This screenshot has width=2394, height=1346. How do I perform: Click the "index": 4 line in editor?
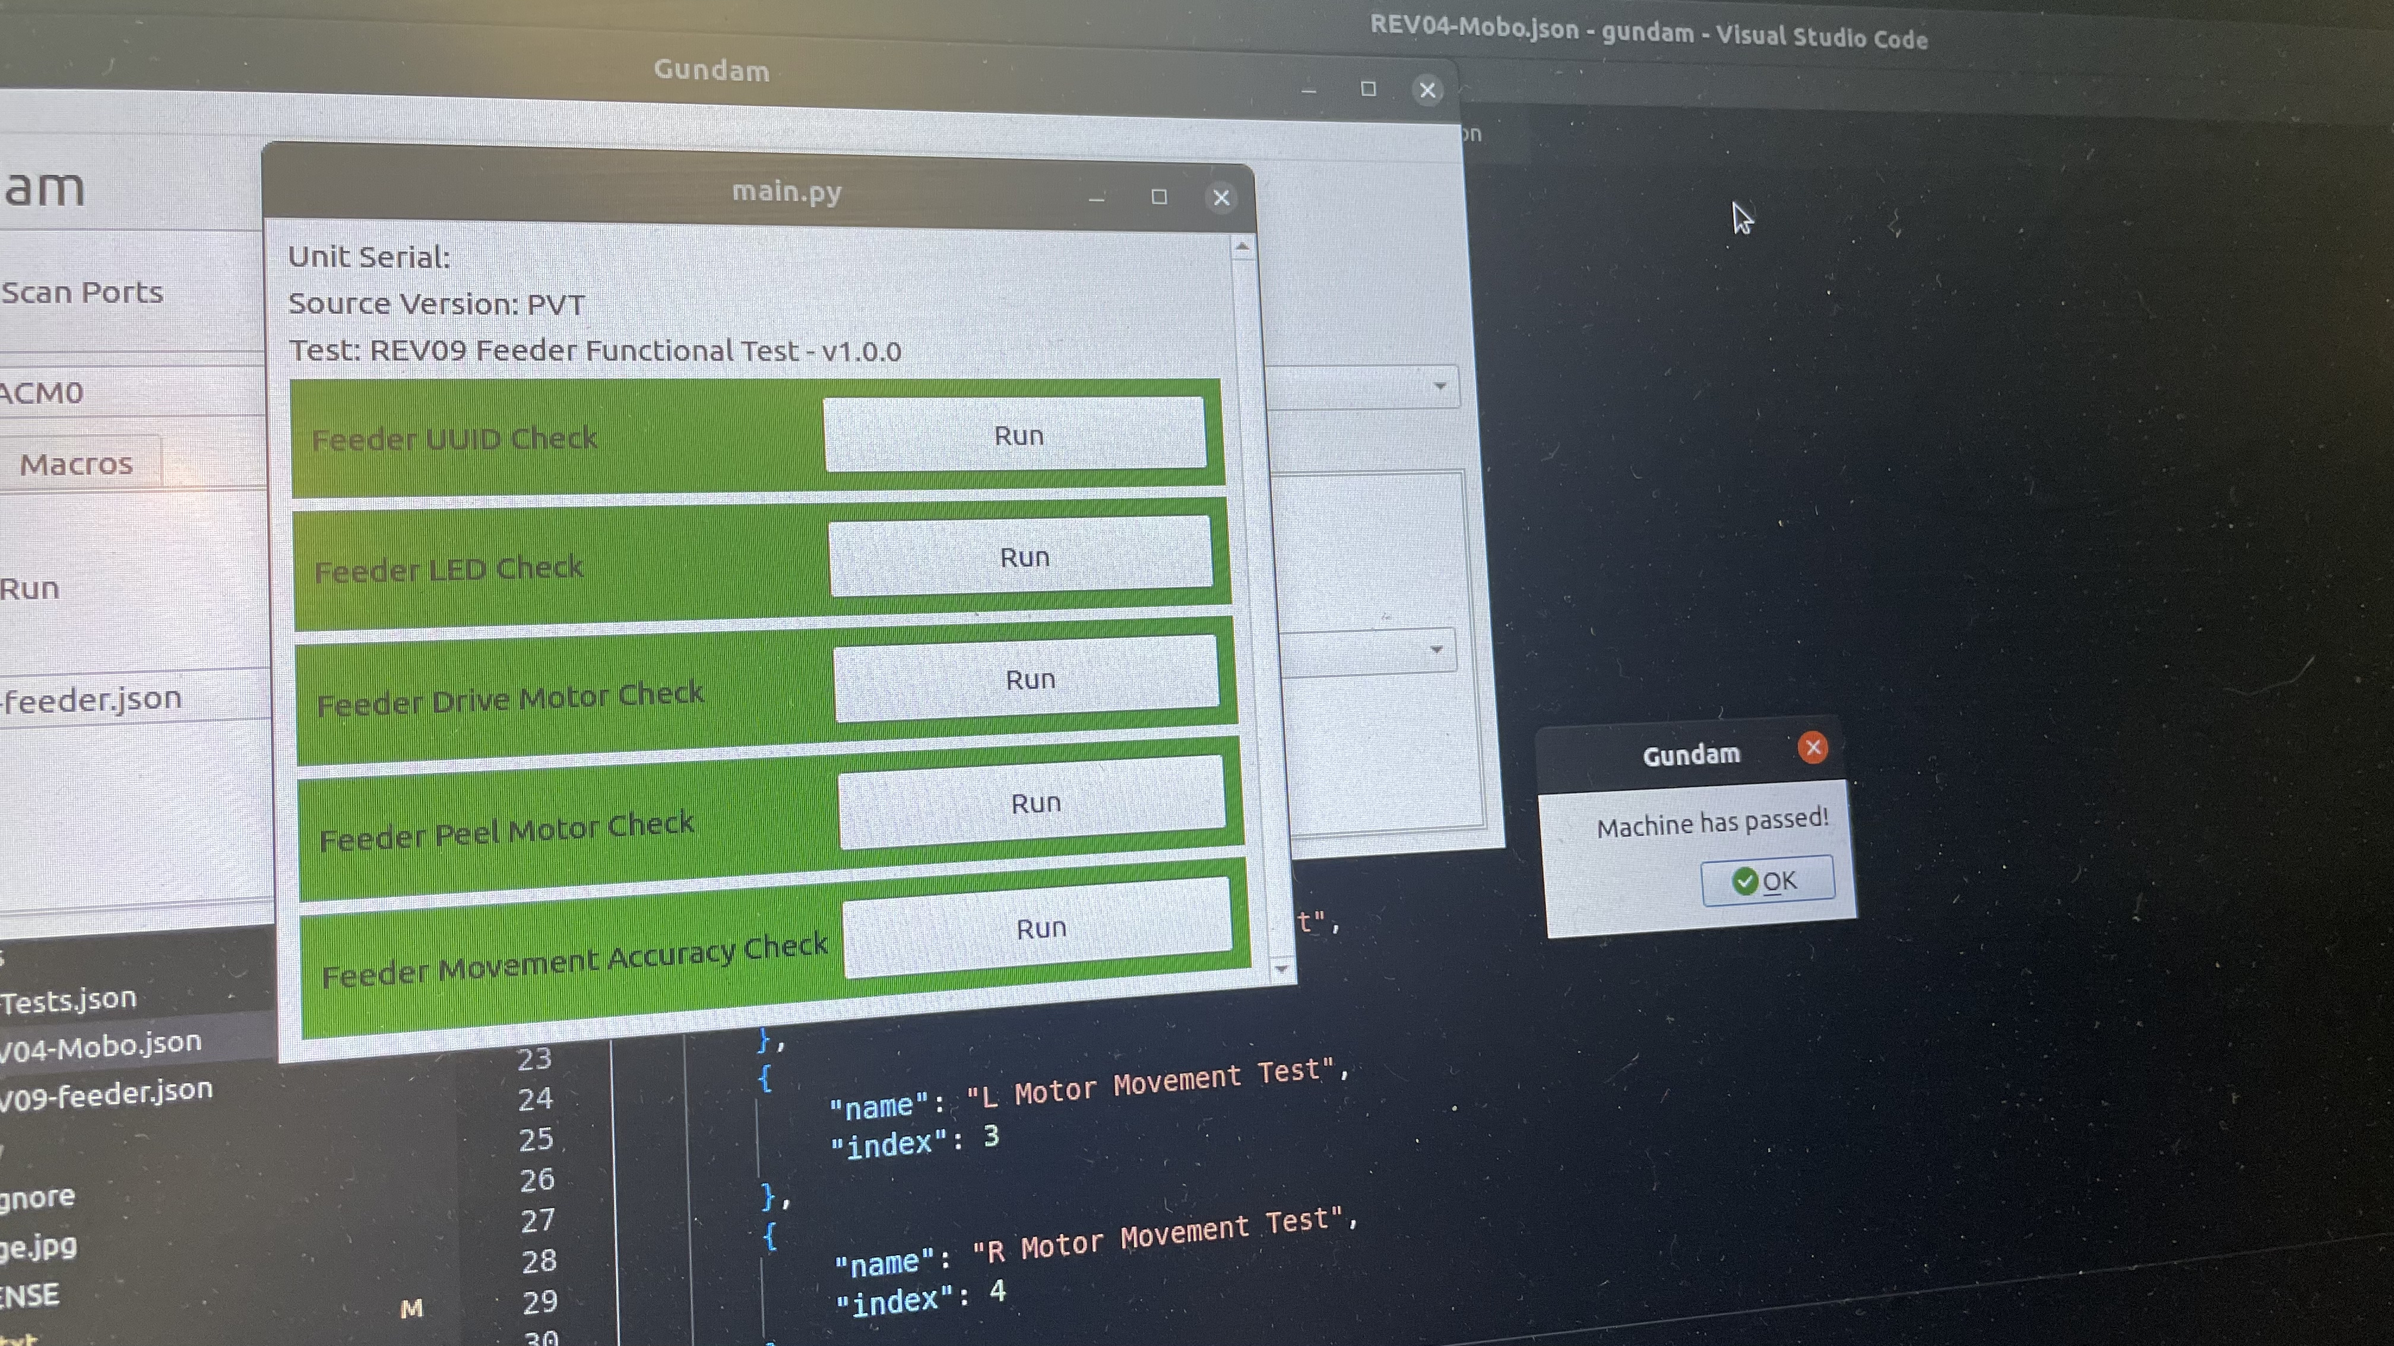[920, 1297]
